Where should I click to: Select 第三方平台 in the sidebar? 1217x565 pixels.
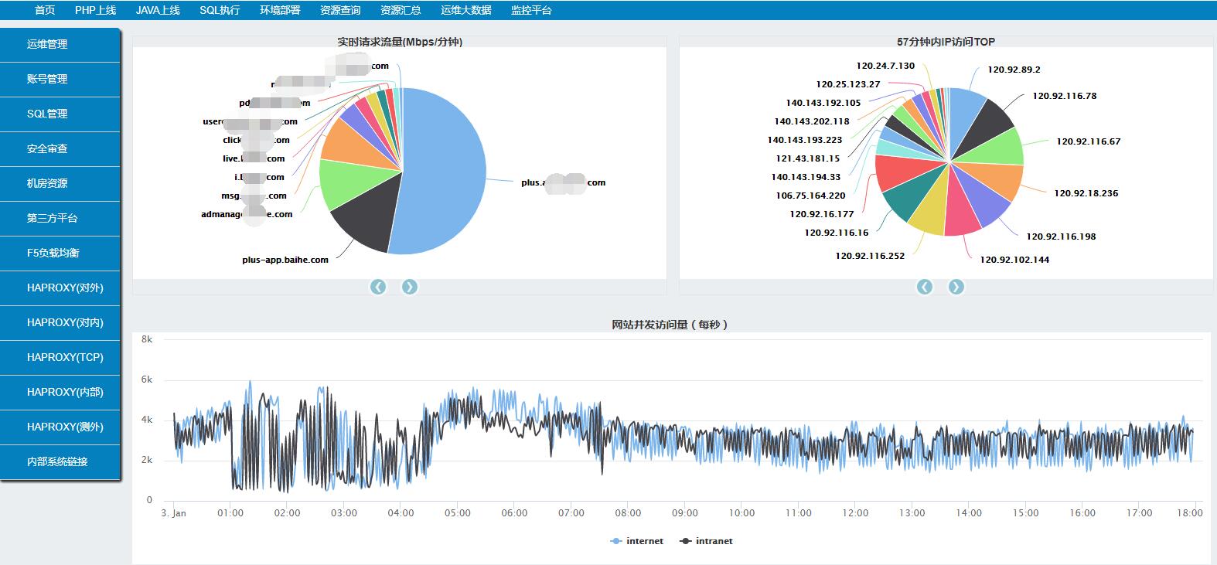(x=60, y=219)
